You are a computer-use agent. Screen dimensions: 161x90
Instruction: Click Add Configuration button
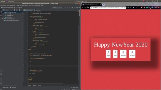tap(57, 8)
